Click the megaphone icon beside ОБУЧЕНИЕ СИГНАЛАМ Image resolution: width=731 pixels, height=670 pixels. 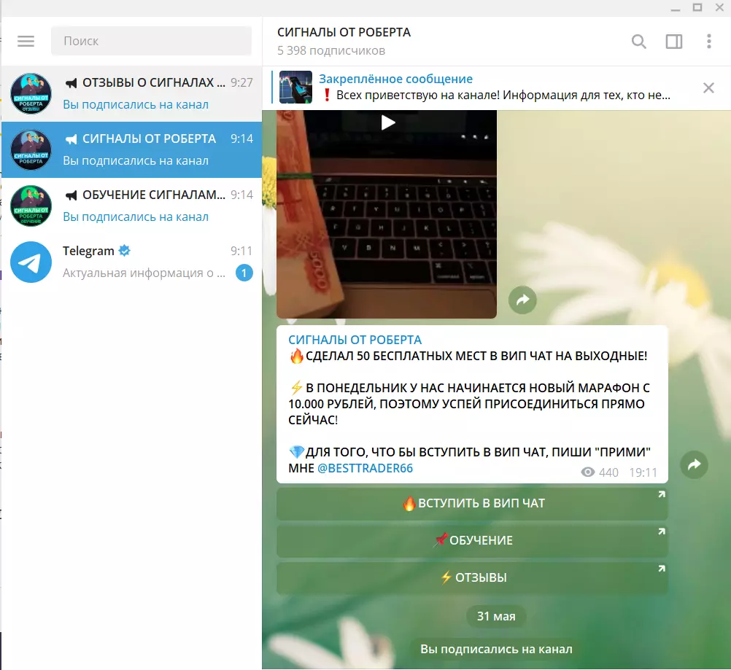click(71, 195)
